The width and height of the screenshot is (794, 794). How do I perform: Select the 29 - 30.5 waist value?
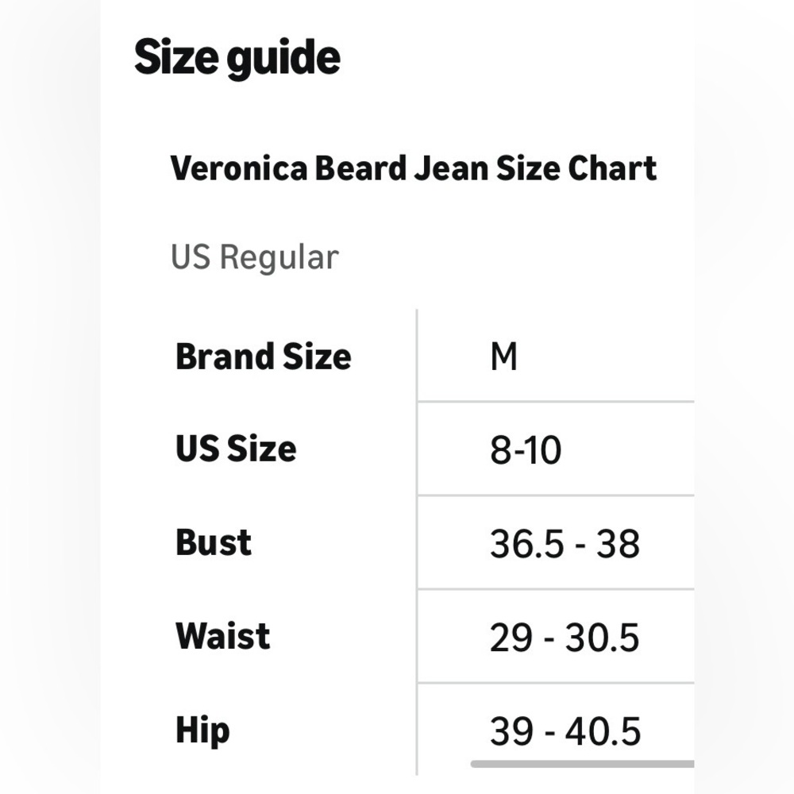[565, 637]
